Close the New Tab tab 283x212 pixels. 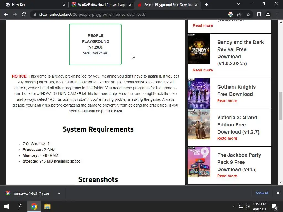pyautogui.click(x=64, y=5)
